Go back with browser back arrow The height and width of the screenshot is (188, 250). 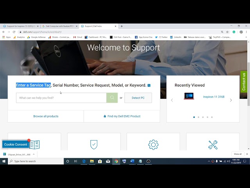(x=4, y=32)
